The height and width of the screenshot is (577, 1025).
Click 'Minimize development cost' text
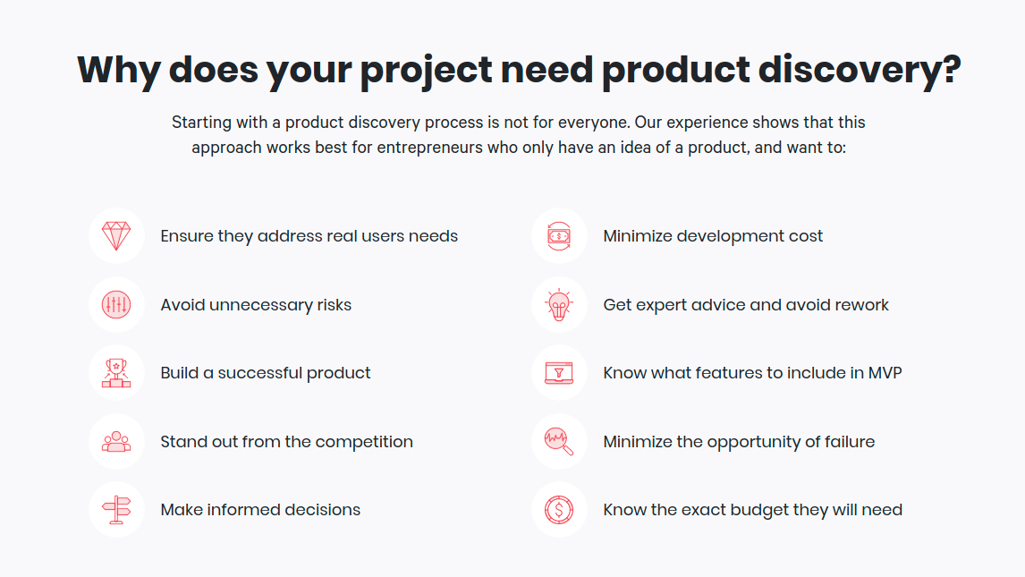[713, 236]
